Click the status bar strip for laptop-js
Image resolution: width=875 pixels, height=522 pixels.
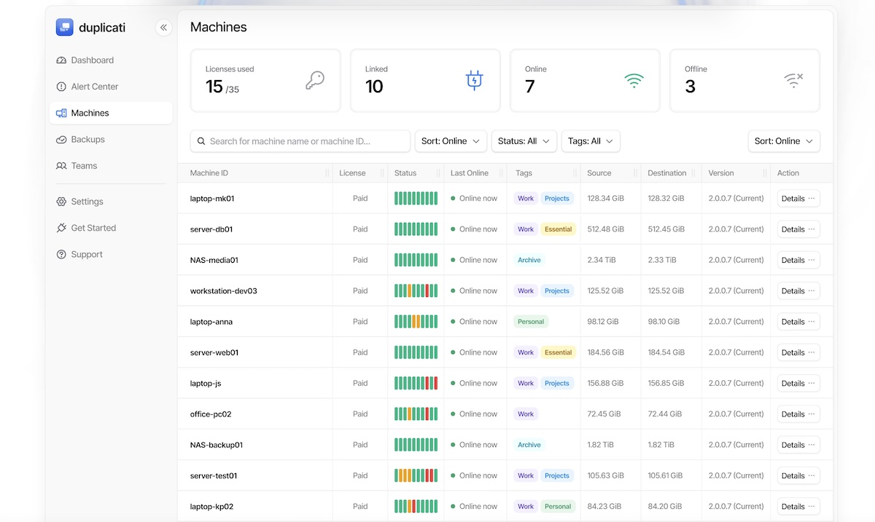(x=416, y=383)
